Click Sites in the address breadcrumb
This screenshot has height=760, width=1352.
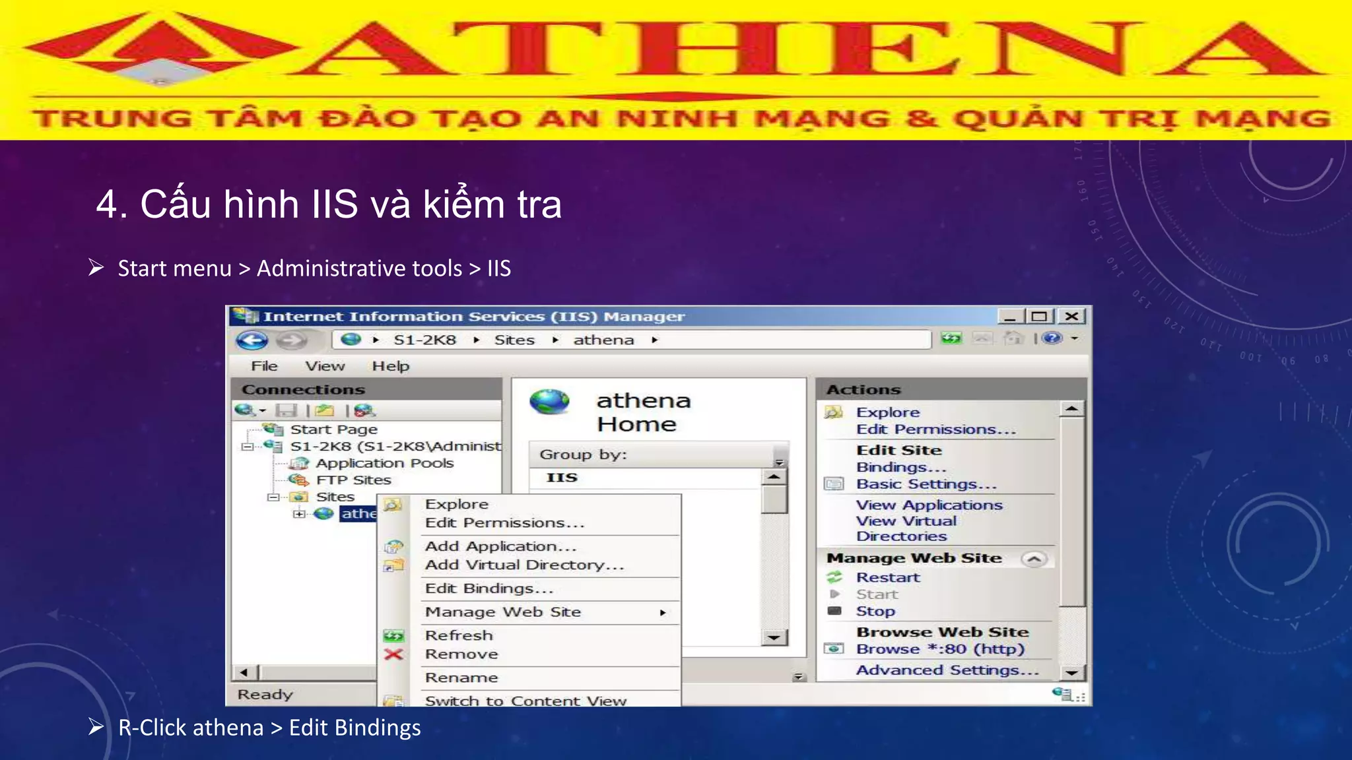514,340
